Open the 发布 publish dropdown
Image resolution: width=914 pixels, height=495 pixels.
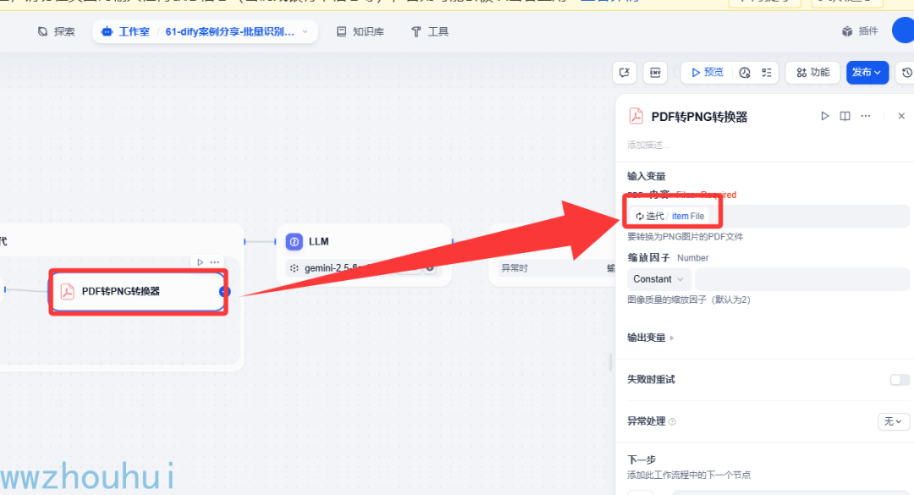[867, 72]
